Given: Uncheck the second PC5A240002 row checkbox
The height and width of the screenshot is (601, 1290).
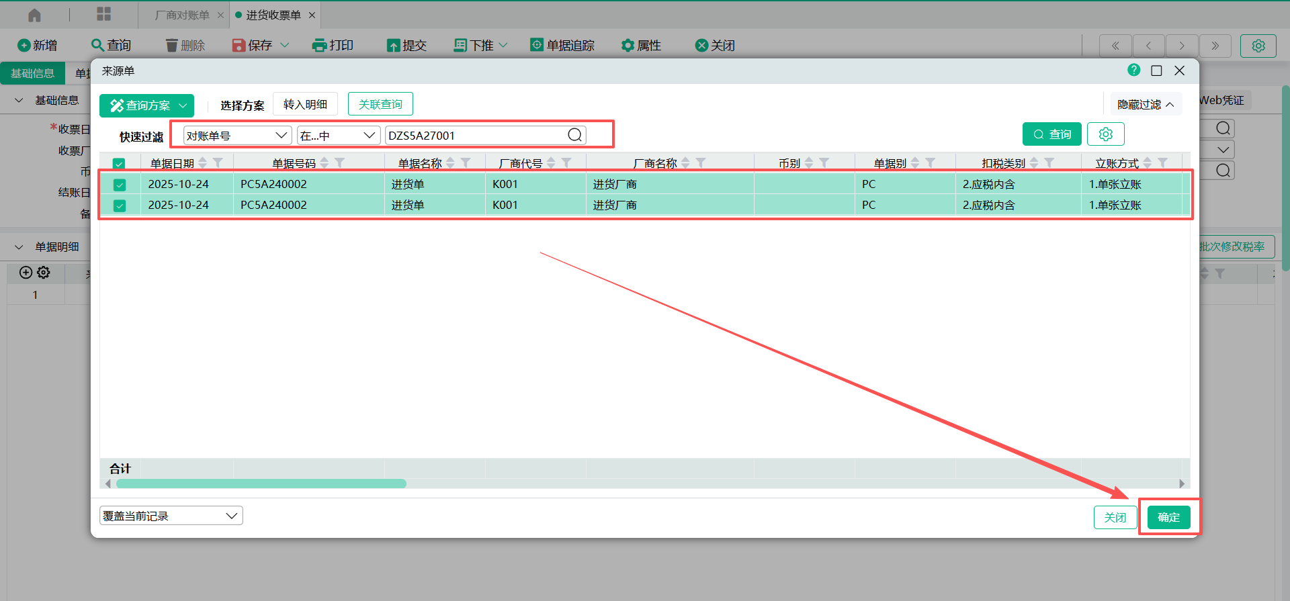Looking at the screenshot, I should pyautogui.click(x=120, y=205).
